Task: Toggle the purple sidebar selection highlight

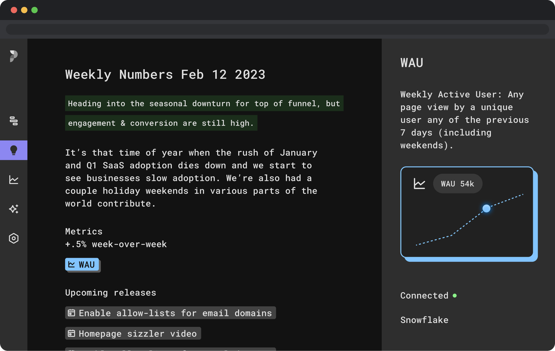Action: (x=13, y=150)
